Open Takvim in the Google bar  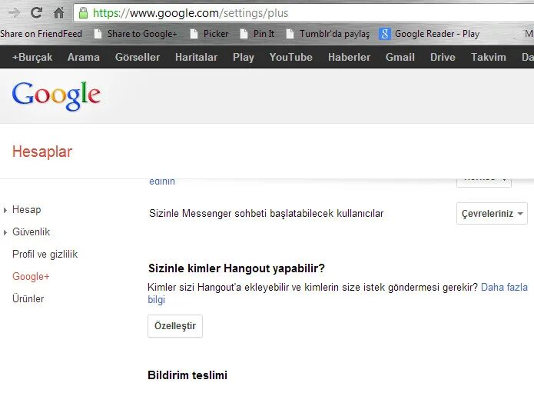pos(489,57)
